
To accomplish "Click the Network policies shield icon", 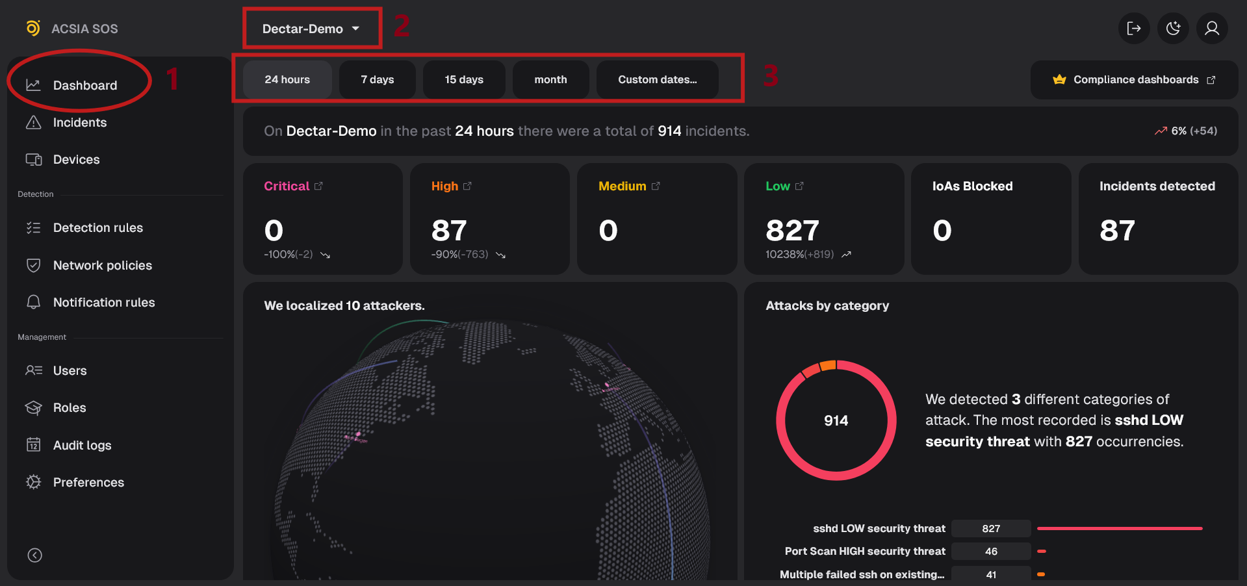I will [x=33, y=265].
